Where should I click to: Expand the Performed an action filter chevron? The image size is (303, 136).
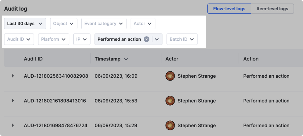[157, 39]
